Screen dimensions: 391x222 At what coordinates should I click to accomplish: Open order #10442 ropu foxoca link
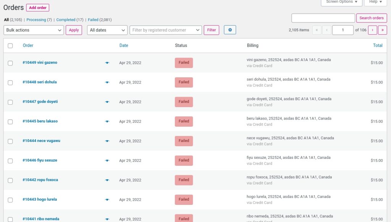(x=40, y=180)
